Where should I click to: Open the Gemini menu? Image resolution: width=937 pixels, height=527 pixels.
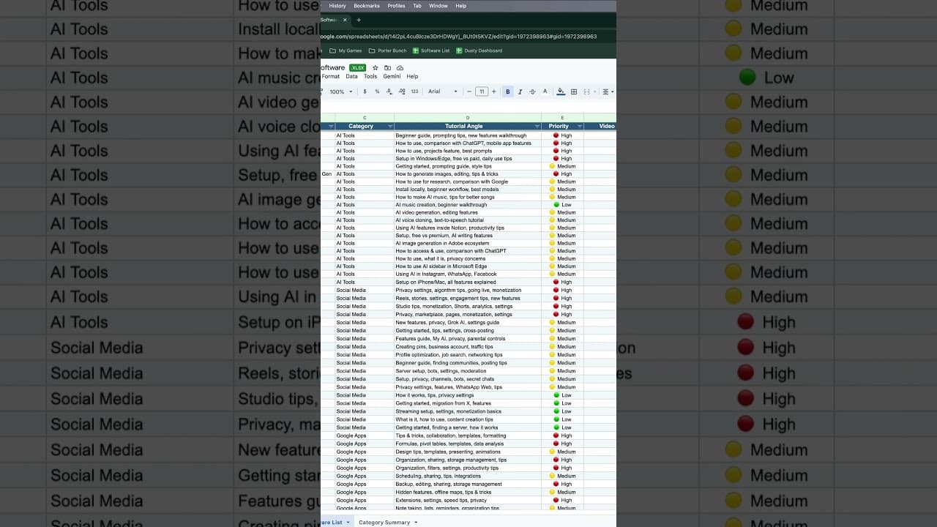pyautogui.click(x=392, y=76)
